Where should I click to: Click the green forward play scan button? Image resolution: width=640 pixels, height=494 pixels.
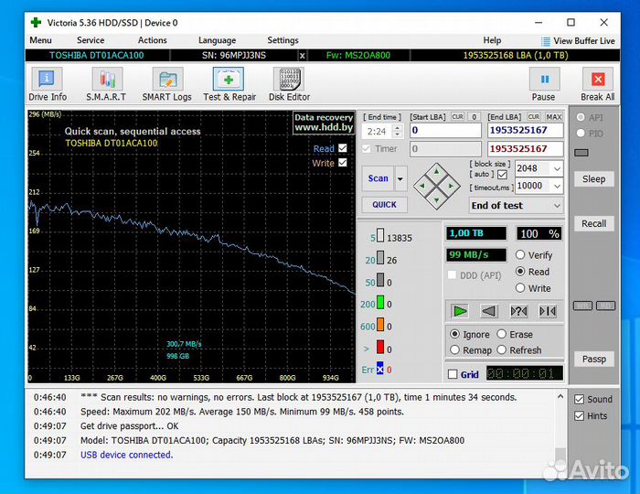pyautogui.click(x=460, y=311)
